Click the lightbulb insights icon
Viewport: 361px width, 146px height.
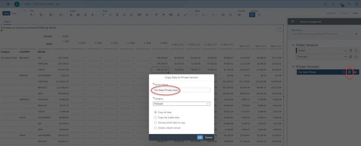[333, 4]
